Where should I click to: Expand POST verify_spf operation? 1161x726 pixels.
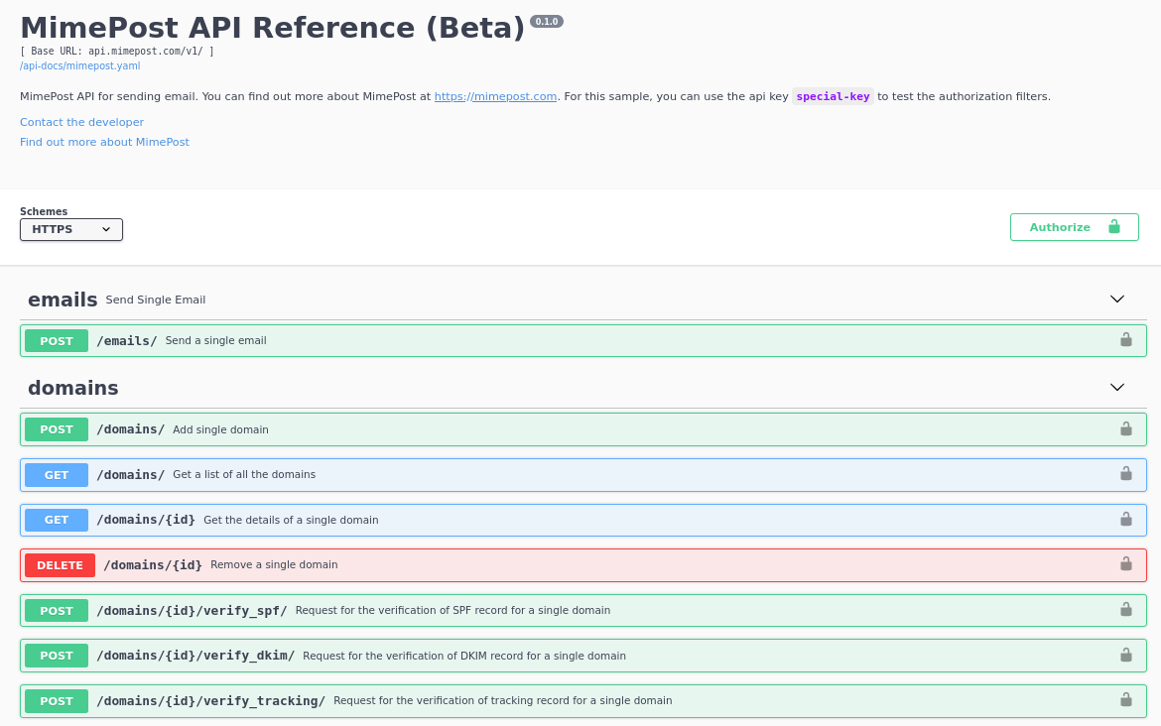tap(582, 611)
